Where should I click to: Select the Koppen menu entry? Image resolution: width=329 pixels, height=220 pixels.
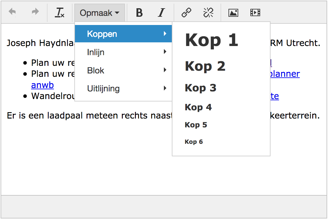123,34
